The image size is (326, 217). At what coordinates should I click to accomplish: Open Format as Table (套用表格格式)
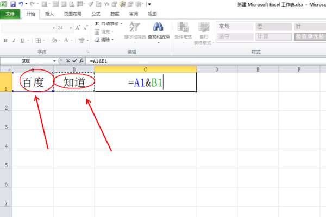pyautogui.click(x=204, y=33)
